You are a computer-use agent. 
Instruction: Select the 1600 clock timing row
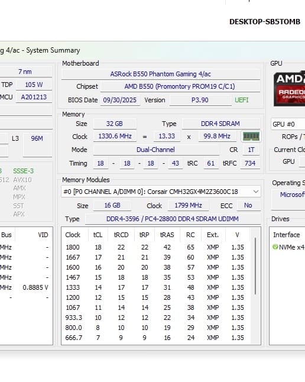click(156, 267)
